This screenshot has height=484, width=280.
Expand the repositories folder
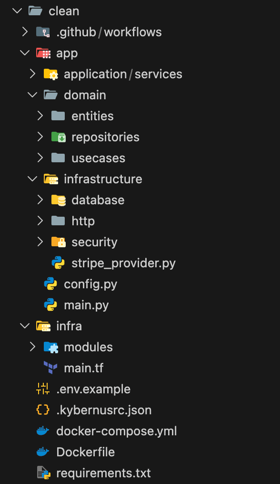click(40, 137)
